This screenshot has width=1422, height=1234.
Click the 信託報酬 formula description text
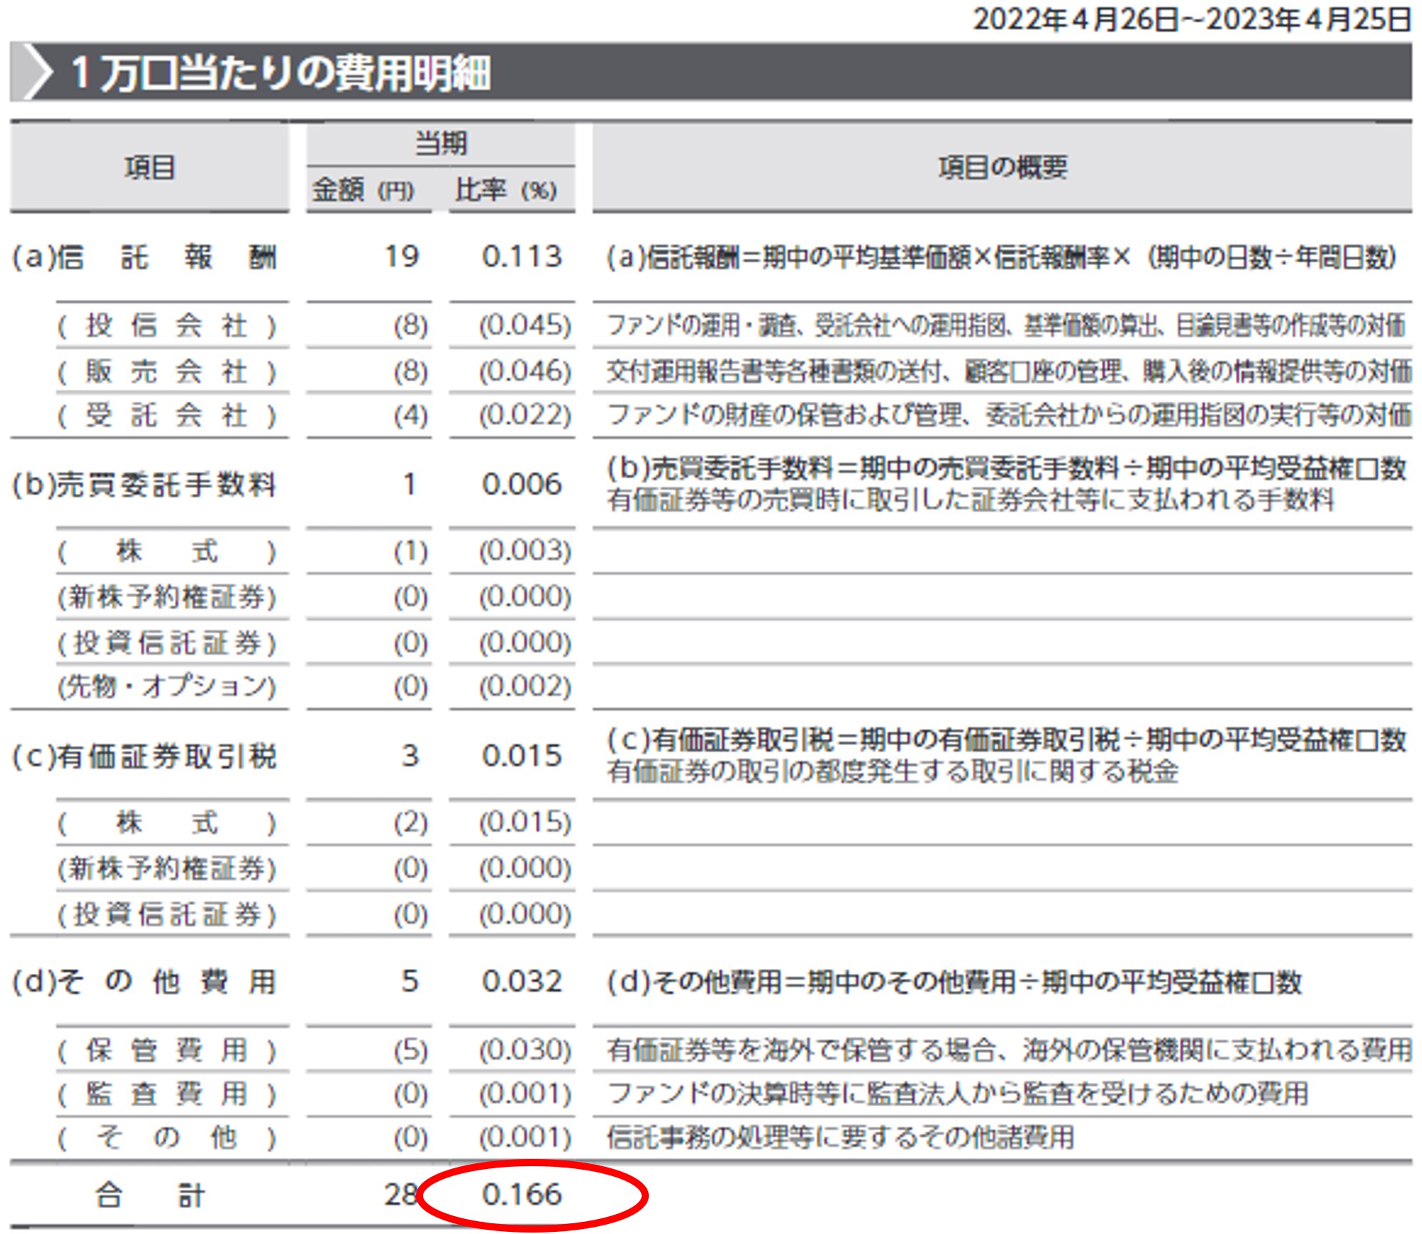[x=1001, y=257]
